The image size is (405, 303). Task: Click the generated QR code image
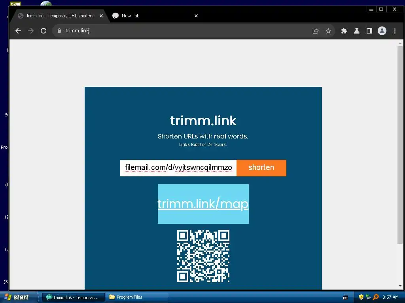203,256
